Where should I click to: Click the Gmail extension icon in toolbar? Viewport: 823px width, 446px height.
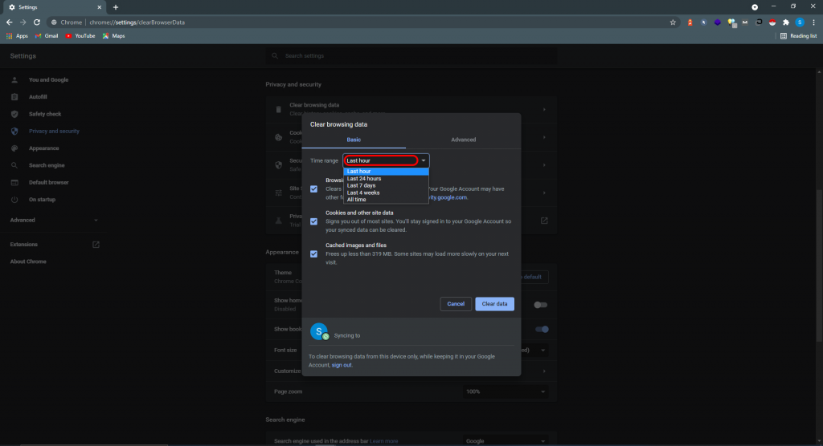(745, 22)
